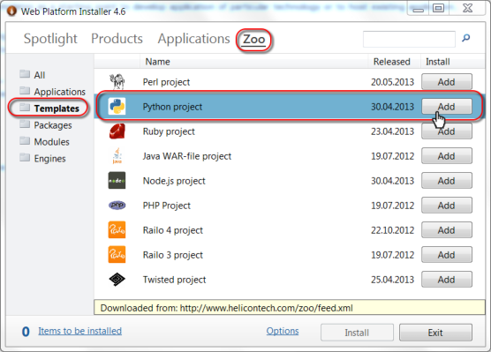The image size is (491, 352).
Task: Click the 0 items count
Action: (26, 332)
